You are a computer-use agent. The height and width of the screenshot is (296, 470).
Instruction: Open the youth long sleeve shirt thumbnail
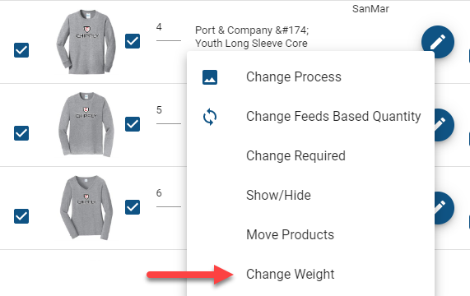(x=86, y=42)
